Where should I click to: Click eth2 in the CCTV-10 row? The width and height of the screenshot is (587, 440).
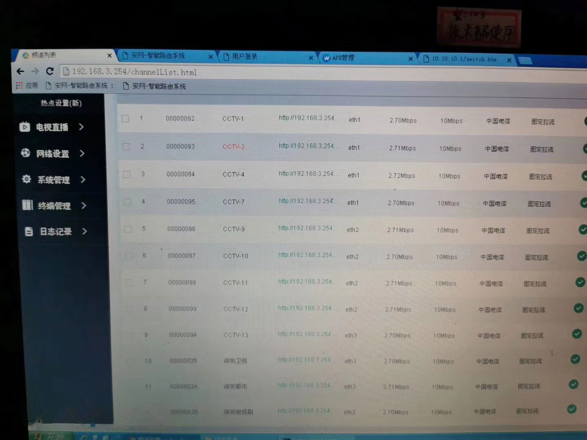(x=352, y=257)
